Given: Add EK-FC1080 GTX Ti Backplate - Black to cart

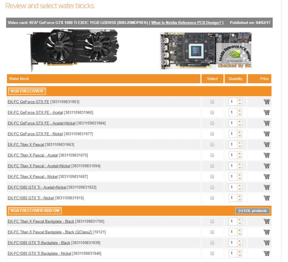Looking at the screenshot, I should point(267,243).
